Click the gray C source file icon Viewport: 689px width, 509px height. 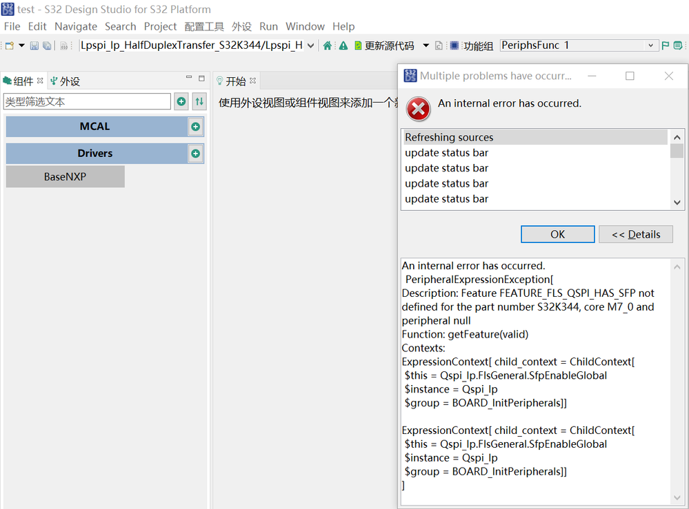[x=439, y=45]
